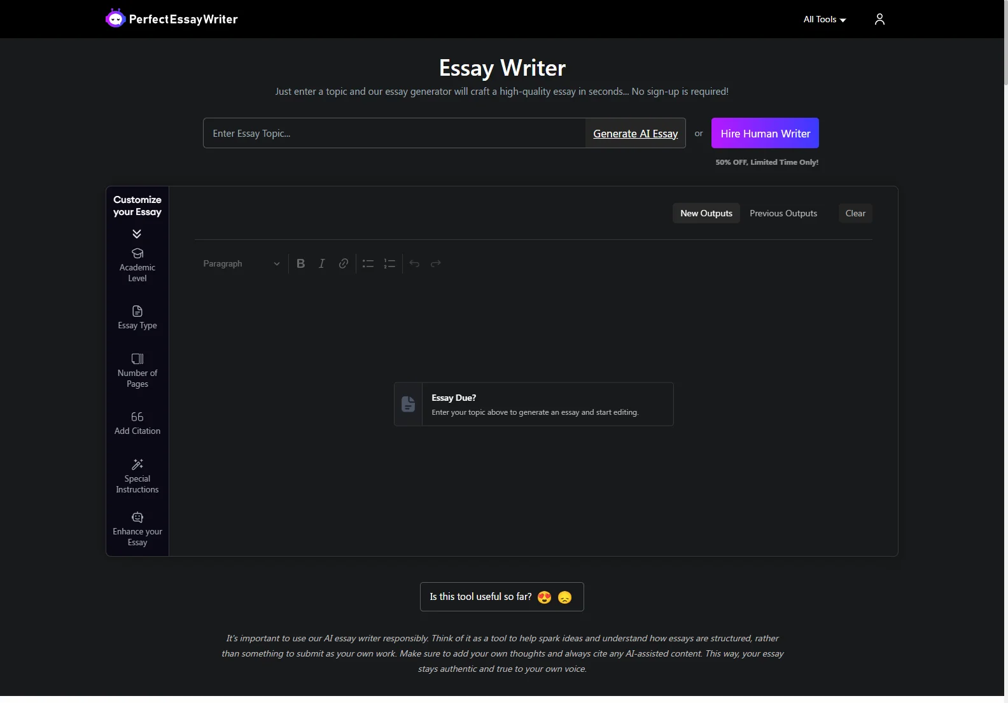Image resolution: width=1008 pixels, height=703 pixels.
Task: Focus the Enter Essay Topic input field
Action: 395,133
